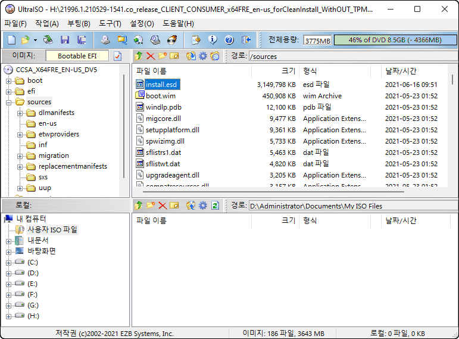The width and height of the screenshot is (459, 339).
Task: Click red X delete in local pane toolbar
Action: click(x=163, y=206)
